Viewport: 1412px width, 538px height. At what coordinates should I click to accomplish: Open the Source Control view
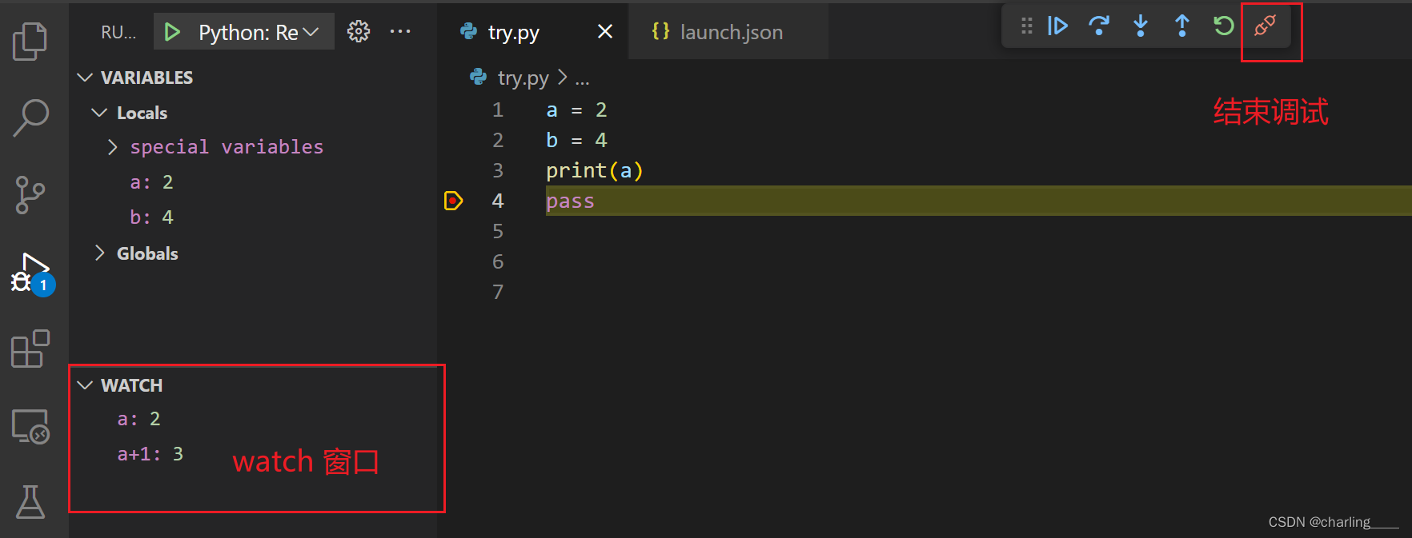pyautogui.click(x=30, y=195)
